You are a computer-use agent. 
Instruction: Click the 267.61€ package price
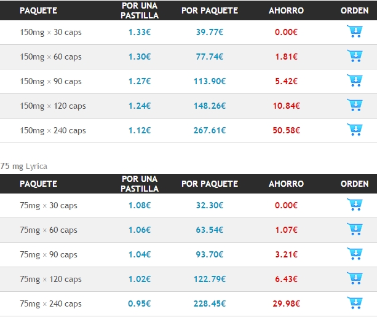(x=210, y=130)
